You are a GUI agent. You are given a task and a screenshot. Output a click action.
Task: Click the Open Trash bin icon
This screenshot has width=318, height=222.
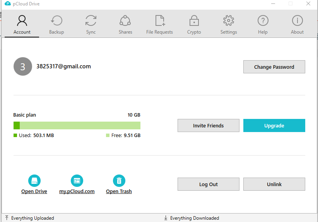[119, 181]
